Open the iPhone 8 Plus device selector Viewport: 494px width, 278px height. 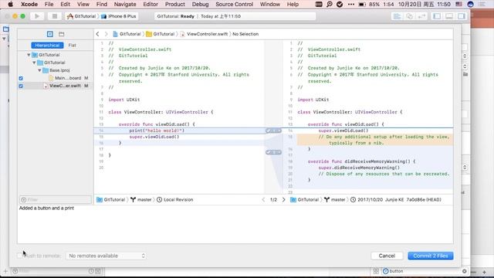[x=119, y=16]
